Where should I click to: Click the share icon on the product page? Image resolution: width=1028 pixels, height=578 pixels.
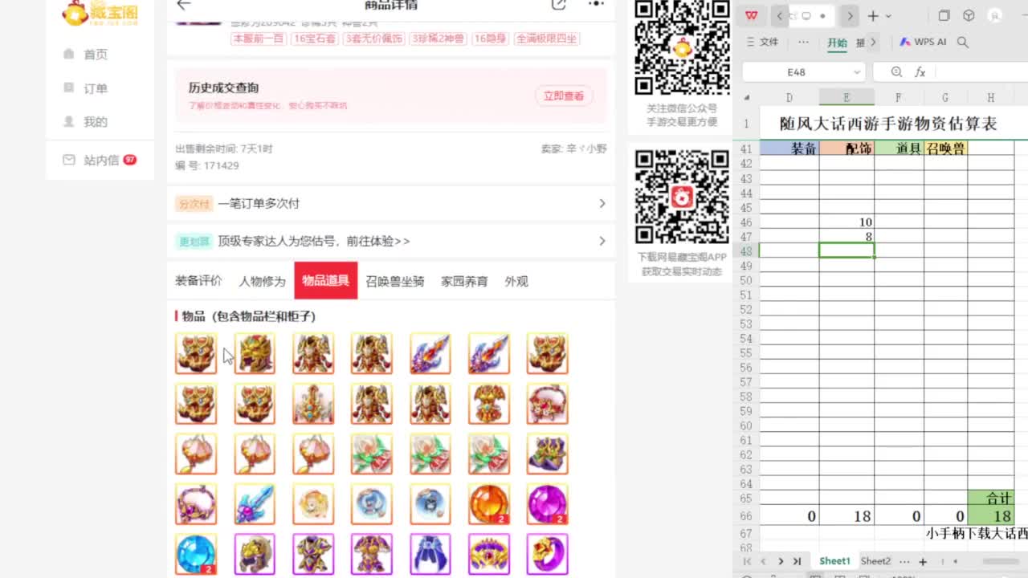click(x=560, y=6)
